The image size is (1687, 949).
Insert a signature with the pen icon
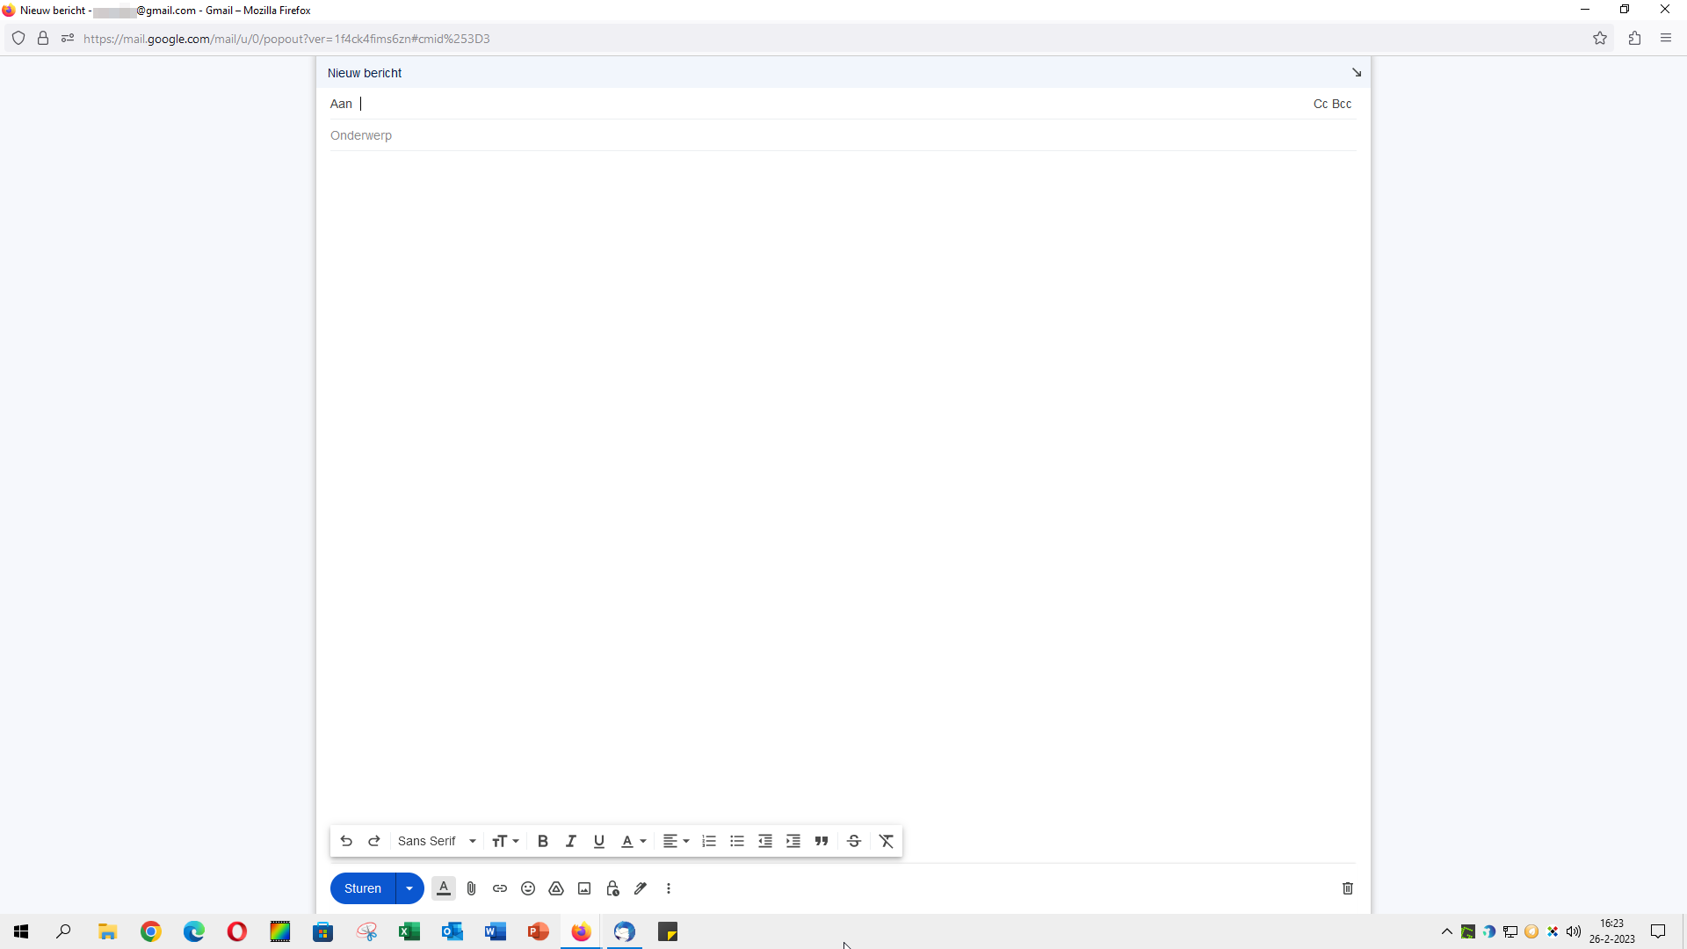pyautogui.click(x=640, y=888)
